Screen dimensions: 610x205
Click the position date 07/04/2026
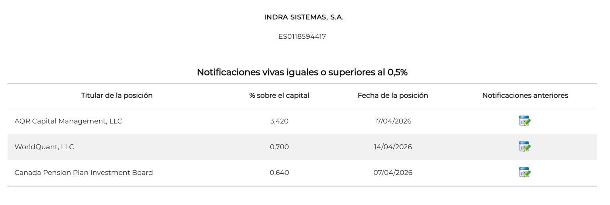tap(393, 173)
